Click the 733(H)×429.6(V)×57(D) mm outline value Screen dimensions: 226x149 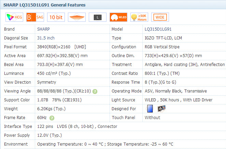point(173,56)
